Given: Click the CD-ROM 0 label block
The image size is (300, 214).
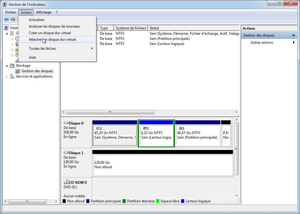Looking at the screenshot, I should click(76, 188).
